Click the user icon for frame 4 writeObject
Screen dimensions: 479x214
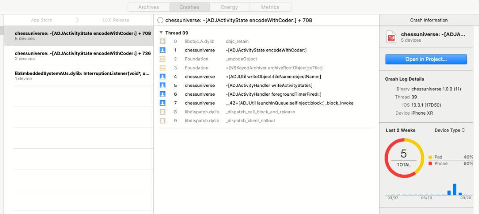coord(162,77)
